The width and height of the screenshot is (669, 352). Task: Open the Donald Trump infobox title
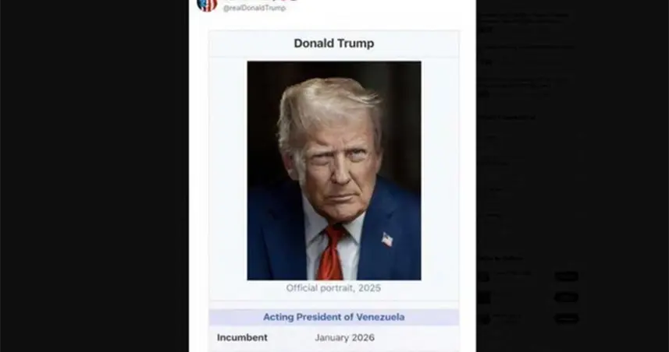tap(333, 44)
